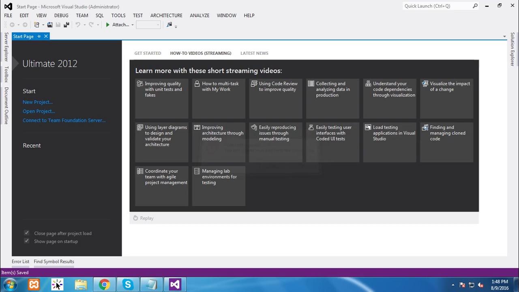The image size is (519, 292).
Task: Click the Save All toolbar icon
Action: (x=66, y=25)
